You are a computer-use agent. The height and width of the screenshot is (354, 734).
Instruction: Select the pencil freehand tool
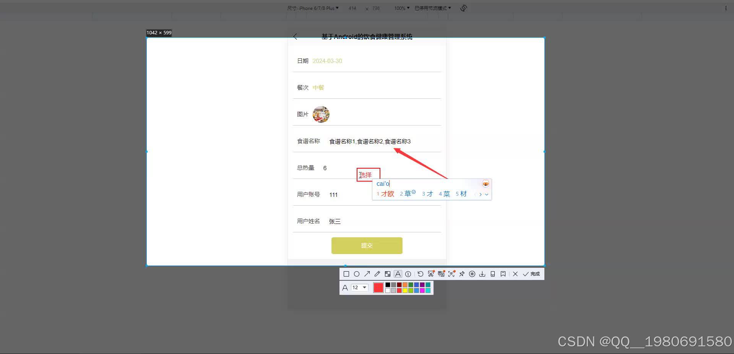(x=377, y=274)
